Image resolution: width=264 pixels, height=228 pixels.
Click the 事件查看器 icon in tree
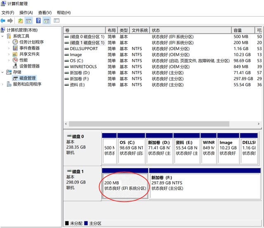click(x=15, y=48)
